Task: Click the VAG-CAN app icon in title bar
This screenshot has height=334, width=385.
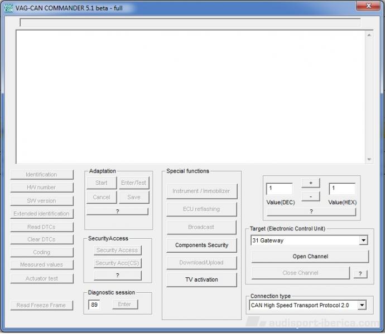Action: pyautogui.click(x=8, y=8)
